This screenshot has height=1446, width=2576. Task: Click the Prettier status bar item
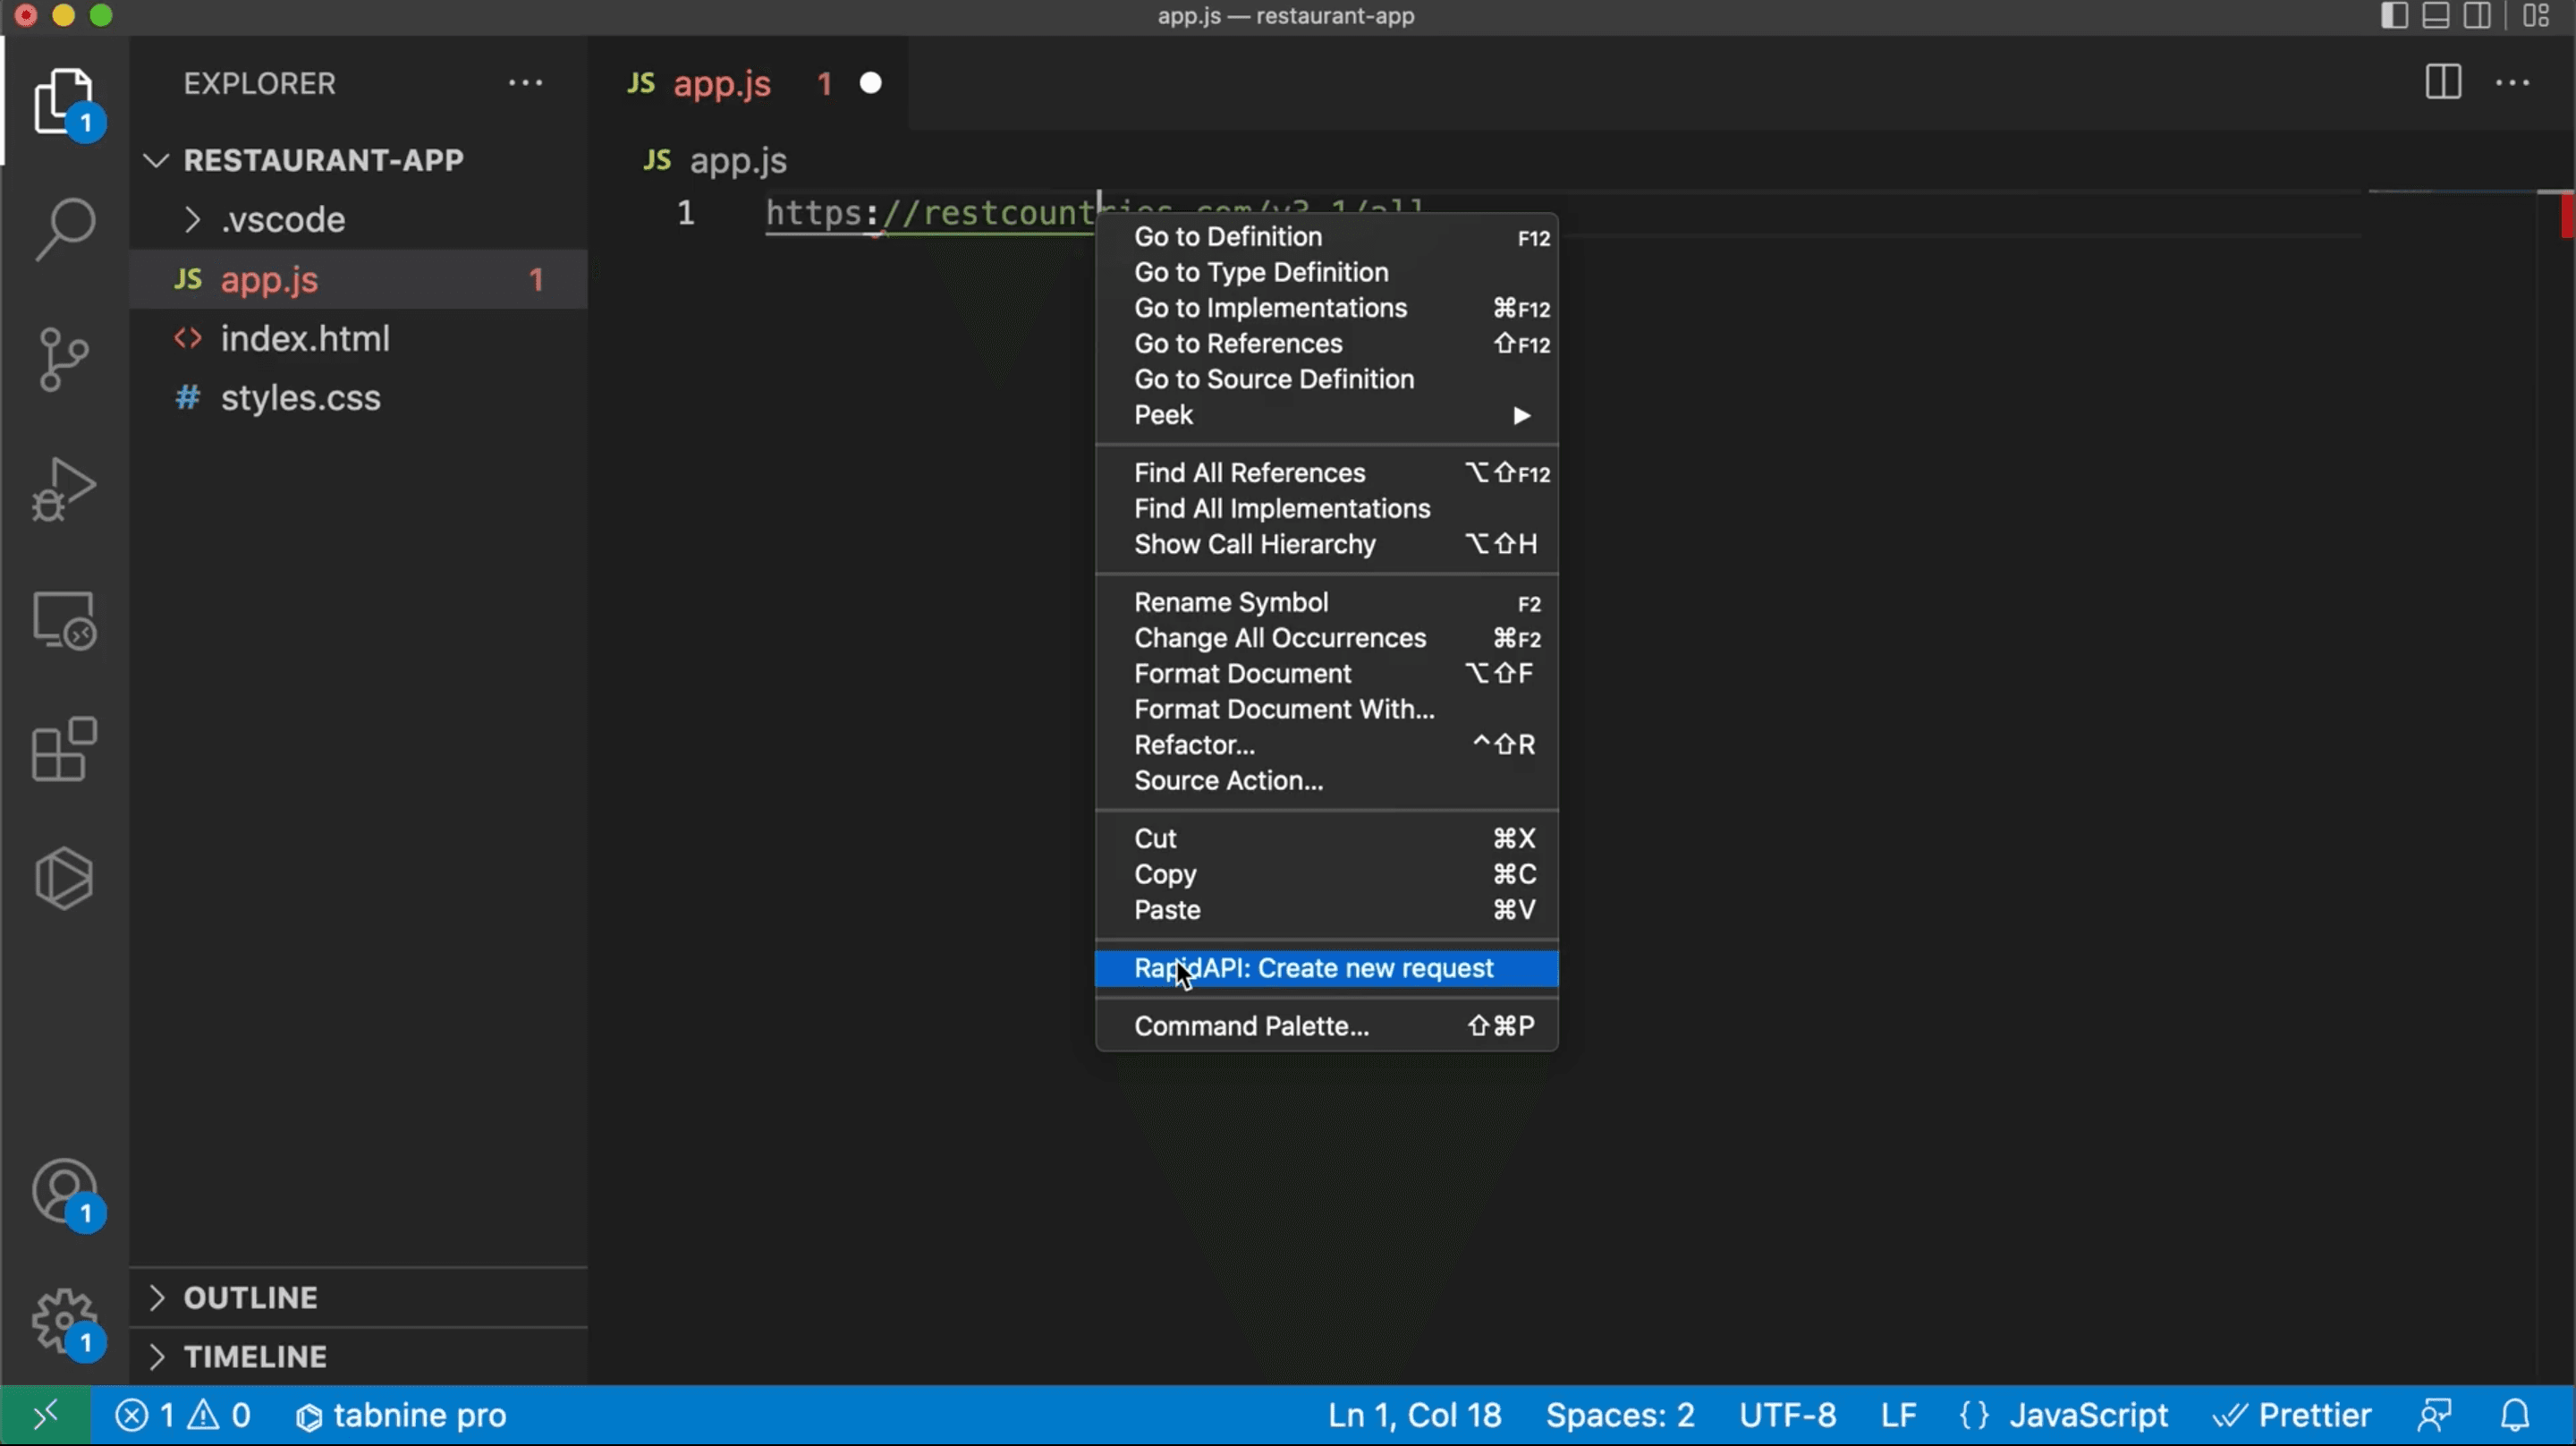(x=2291, y=1415)
